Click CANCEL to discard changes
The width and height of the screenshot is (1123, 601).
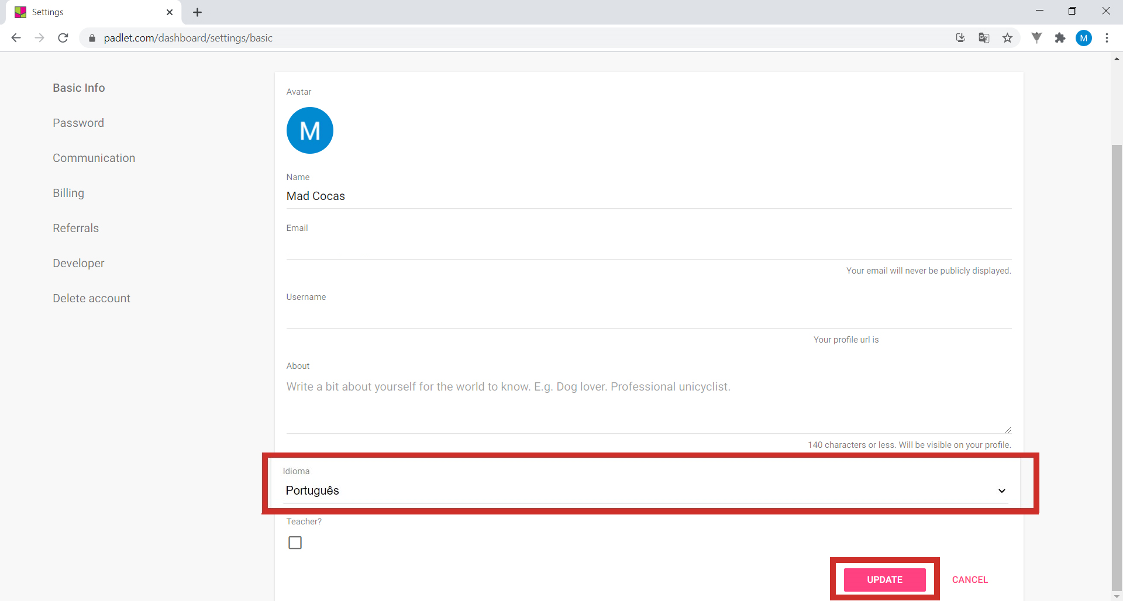pos(970,579)
